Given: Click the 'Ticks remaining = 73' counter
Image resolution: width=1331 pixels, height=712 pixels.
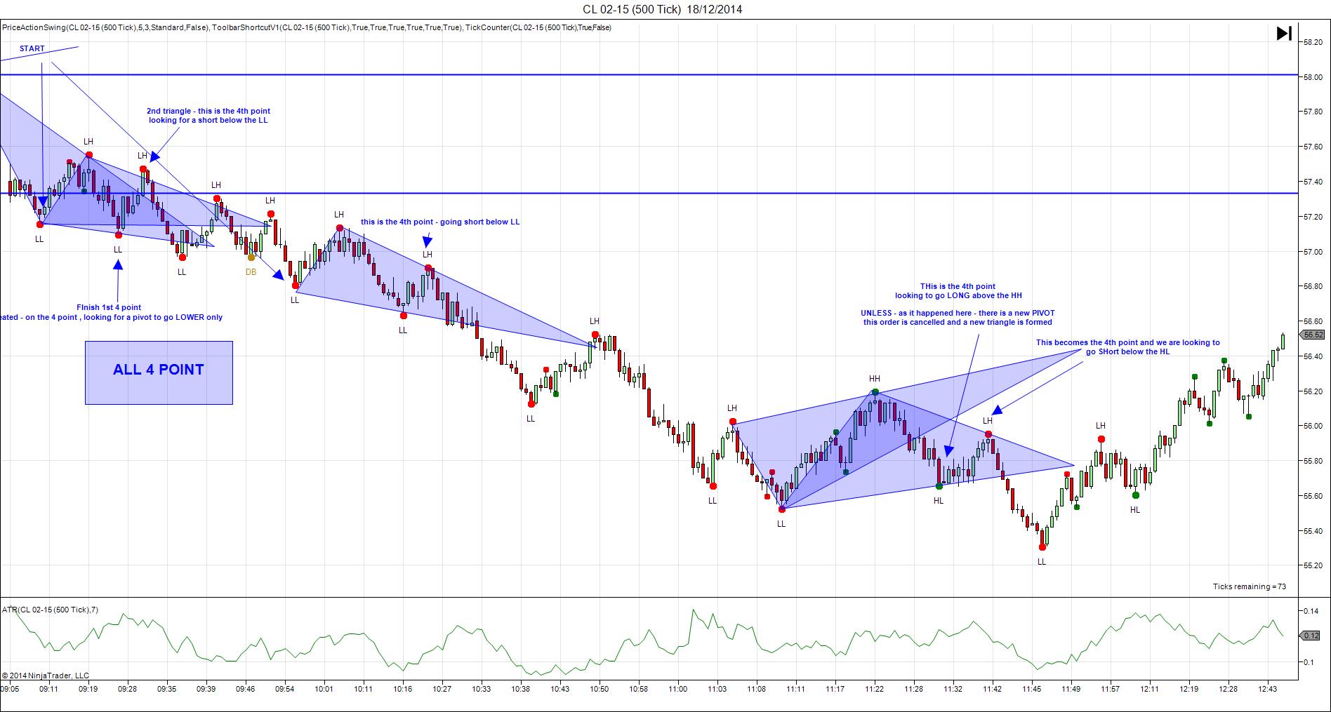Looking at the screenshot, I should (1250, 586).
